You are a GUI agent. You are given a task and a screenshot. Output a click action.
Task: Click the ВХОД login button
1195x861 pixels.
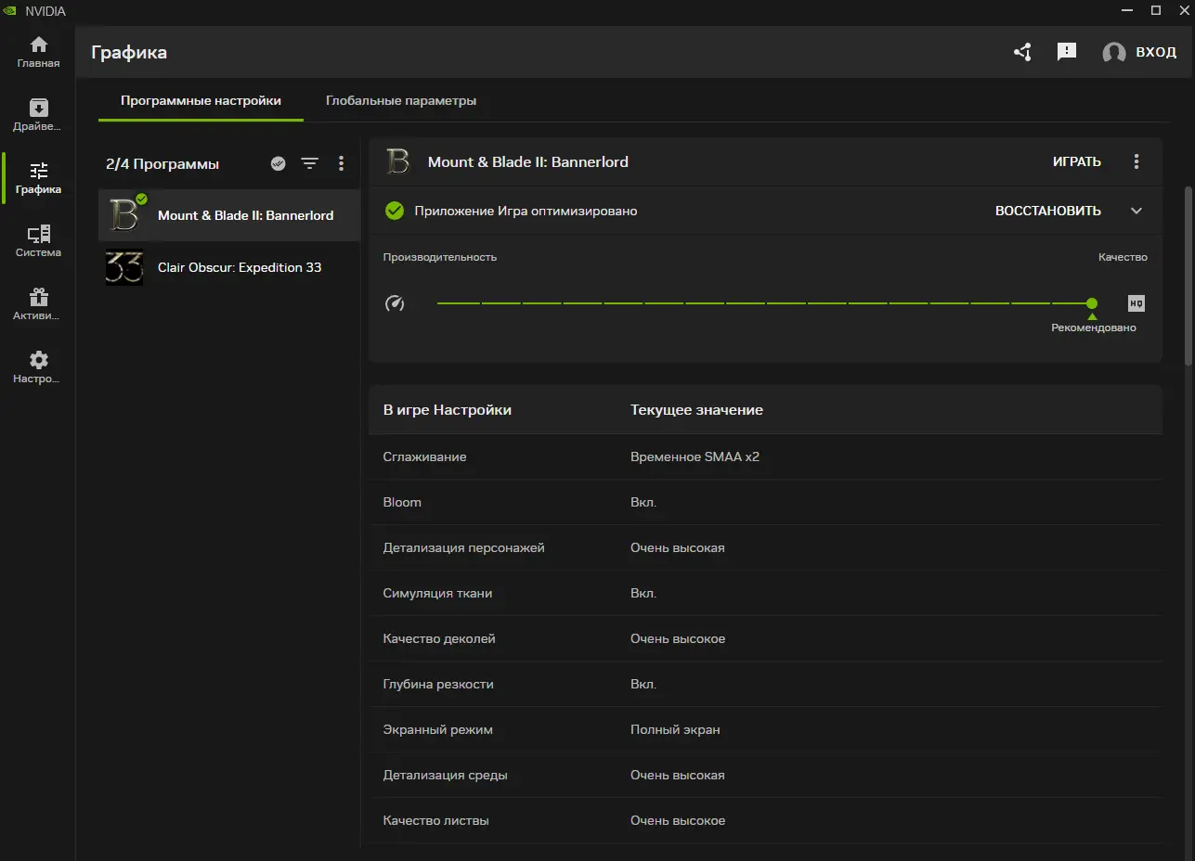[x=1156, y=52]
